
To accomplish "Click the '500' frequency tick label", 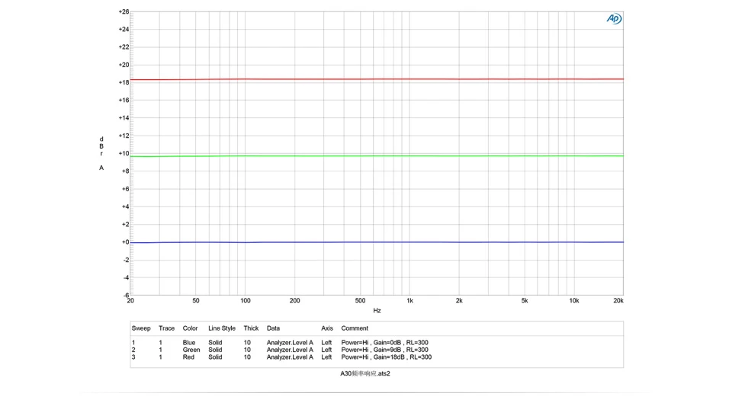I will (x=360, y=301).
